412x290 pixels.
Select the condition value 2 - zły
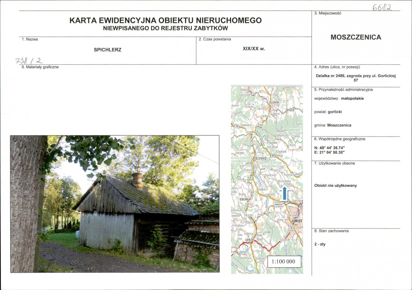(320, 244)
